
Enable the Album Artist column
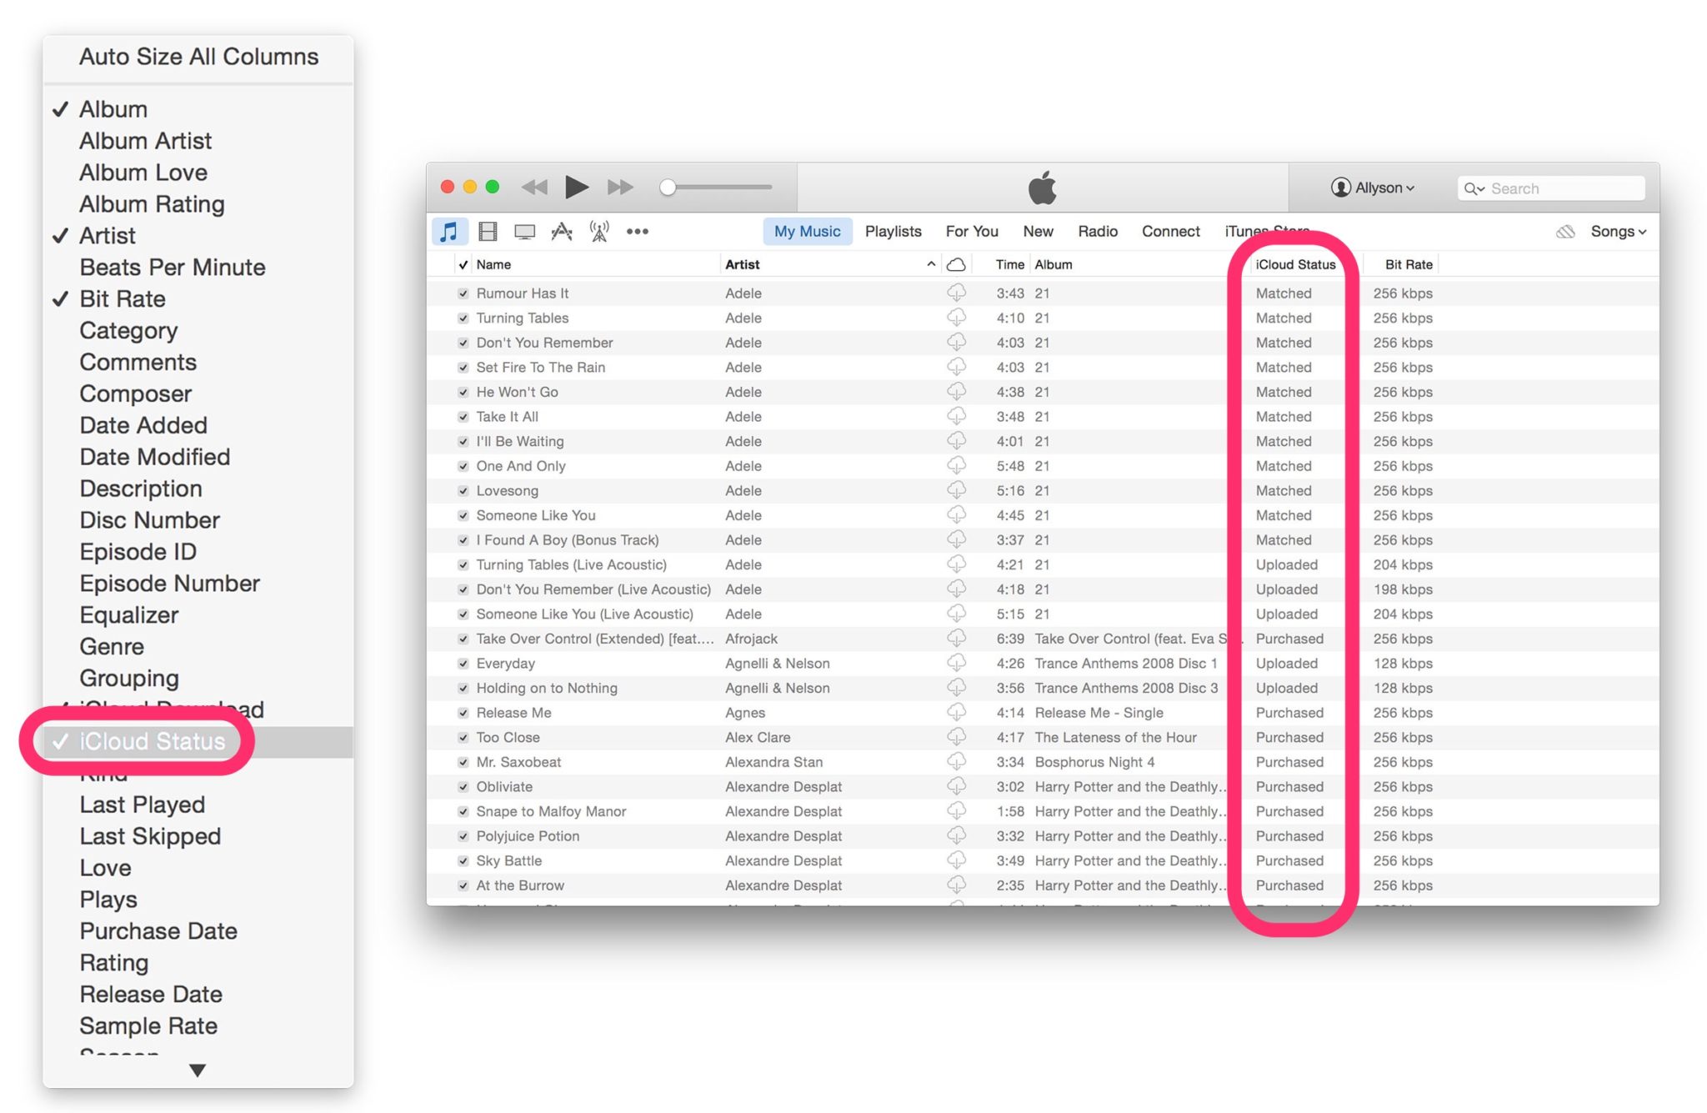click(x=198, y=141)
